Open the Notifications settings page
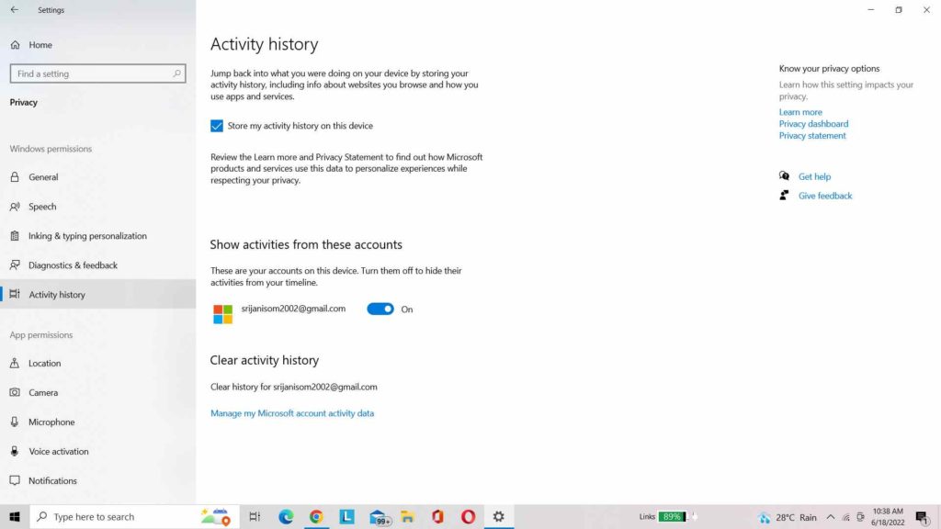This screenshot has width=941, height=529. [52, 480]
